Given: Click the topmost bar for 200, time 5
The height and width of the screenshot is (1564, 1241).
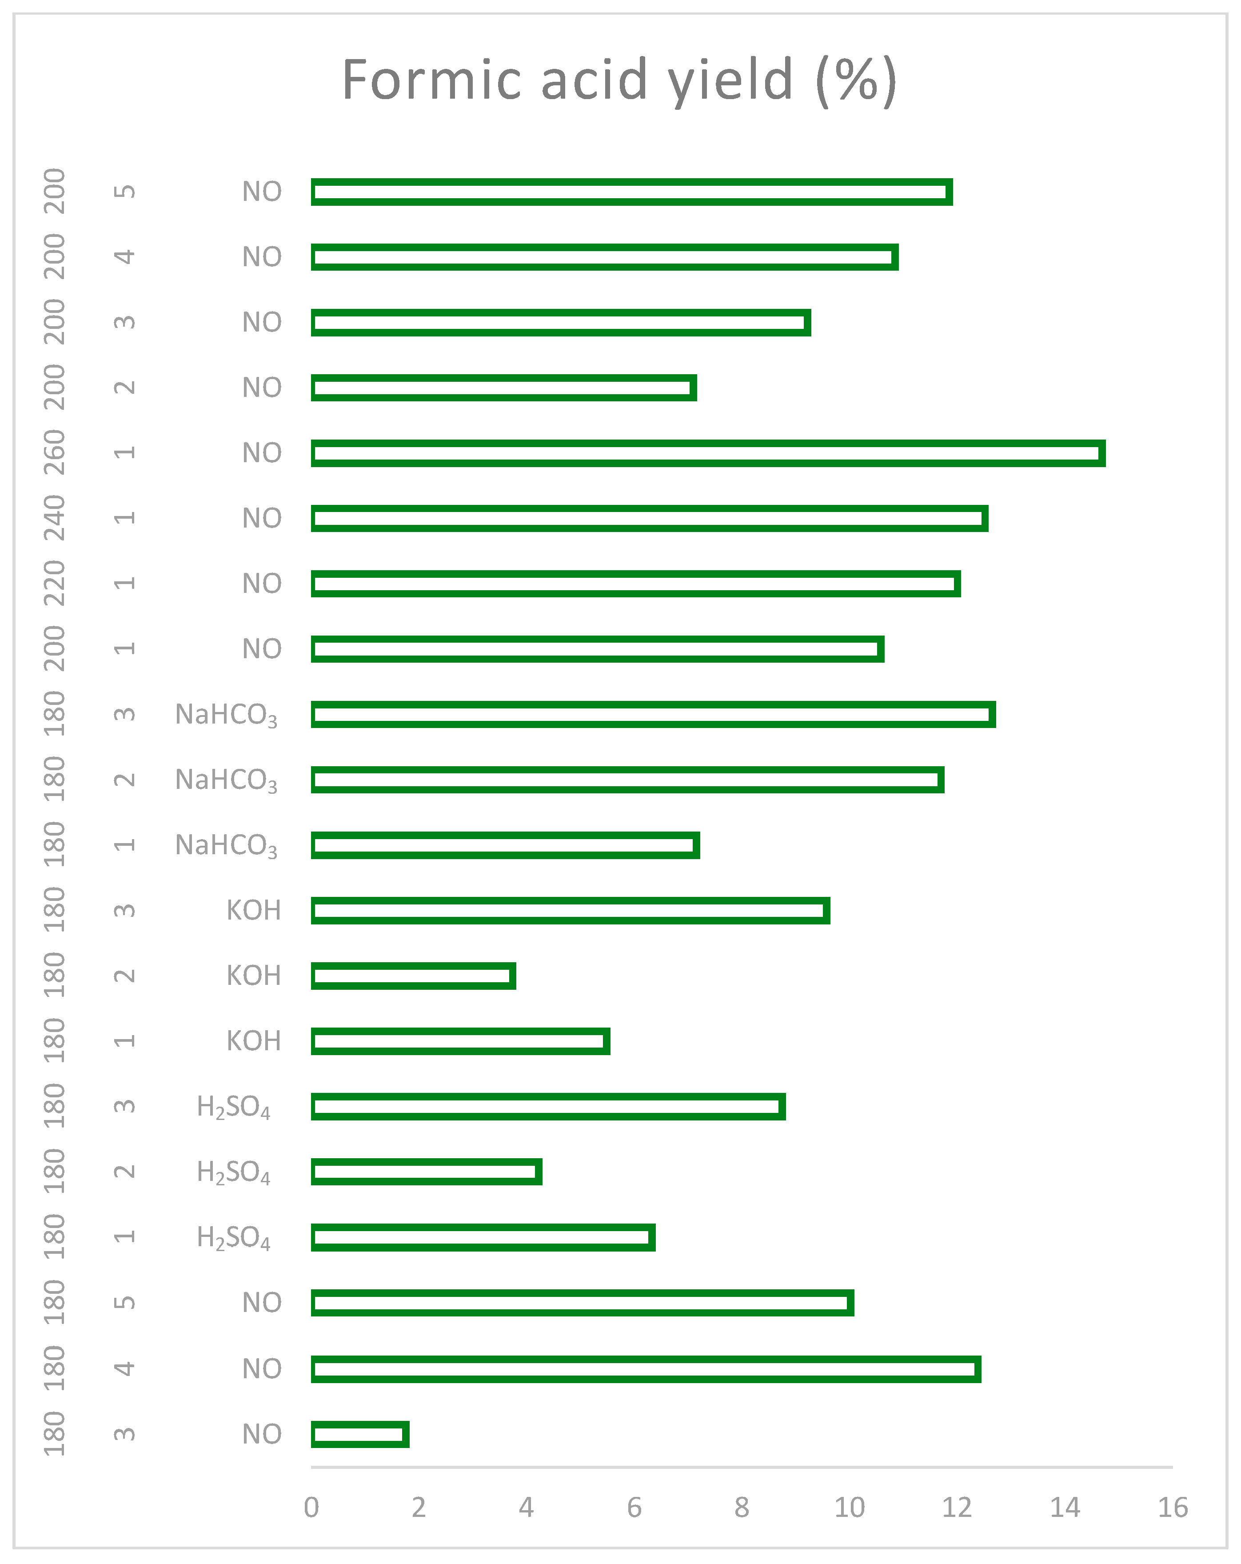Looking at the screenshot, I should pos(631,192).
